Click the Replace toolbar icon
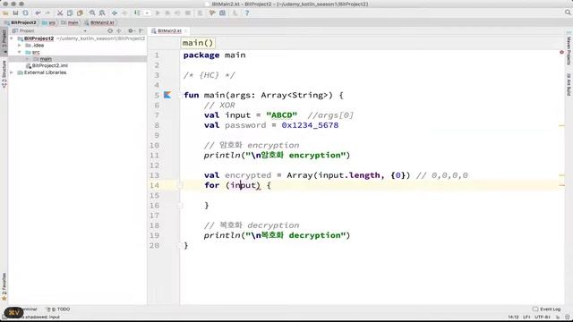 click(102, 13)
